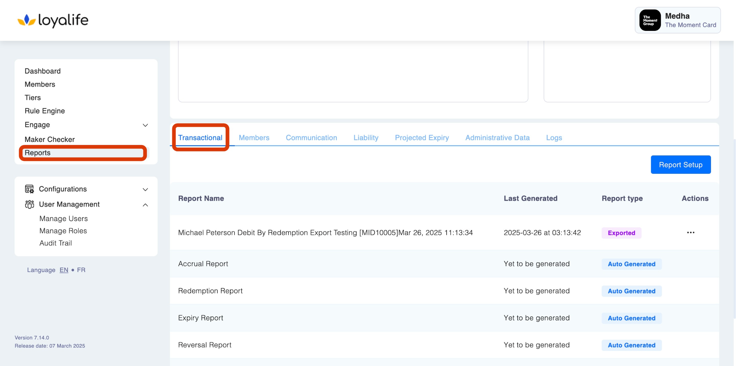Viewport: 736px width, 366px height.
Task: Click the Exported report type badge
Action: coord(621,233)
